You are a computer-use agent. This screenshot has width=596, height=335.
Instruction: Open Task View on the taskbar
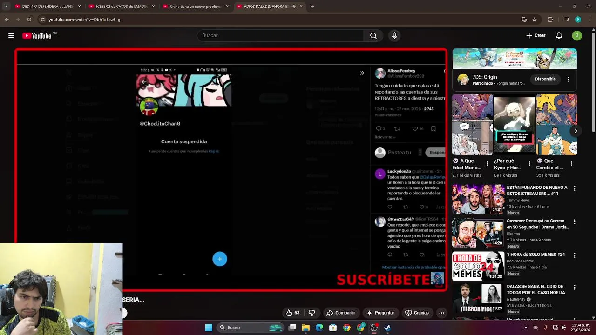pyautogui.click(x=292, y=328)
